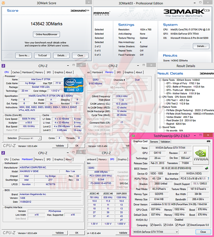Click the GPU-Z title bar app icon
The height and width of the screenshot is (237, 214).
pyautogui.click(x=133, y=136)
